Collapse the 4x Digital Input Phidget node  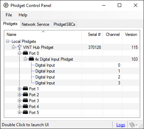[x=25, y=59]
